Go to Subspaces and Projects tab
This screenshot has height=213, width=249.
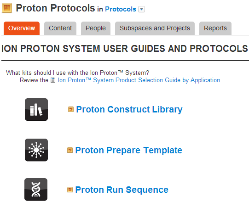[x=155, y=28]
